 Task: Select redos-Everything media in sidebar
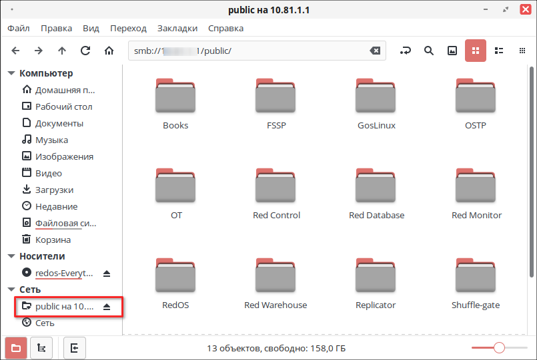click(57, 273)
